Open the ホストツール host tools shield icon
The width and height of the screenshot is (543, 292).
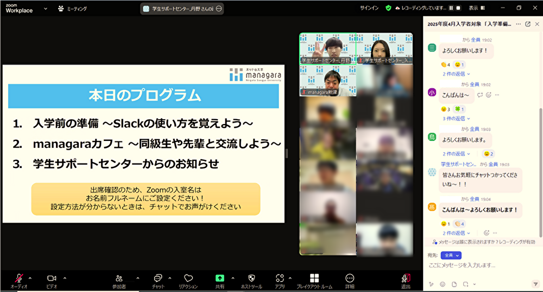click(252, 278)
